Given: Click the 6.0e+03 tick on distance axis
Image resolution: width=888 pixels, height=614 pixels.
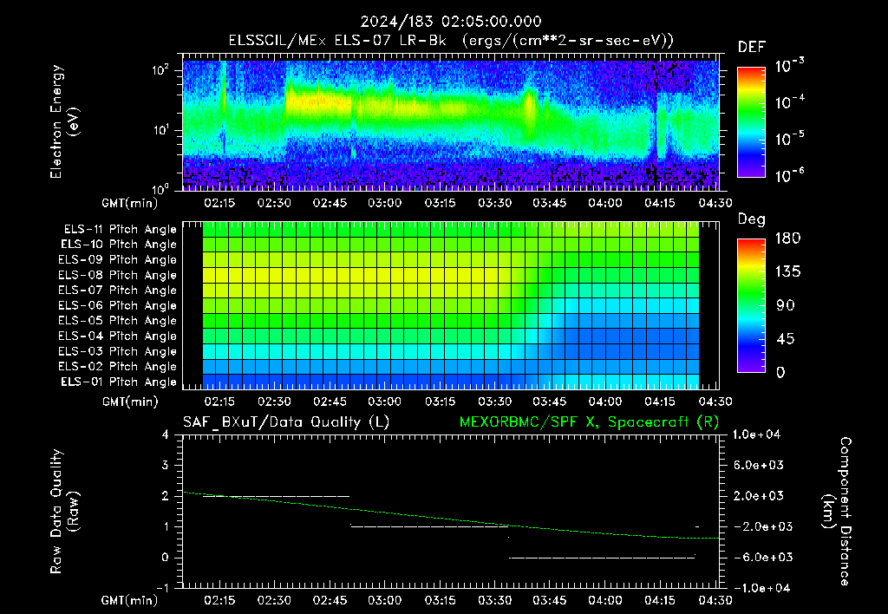Looking at the screenshot, I should pyautogui.click(x=759, y=465).
